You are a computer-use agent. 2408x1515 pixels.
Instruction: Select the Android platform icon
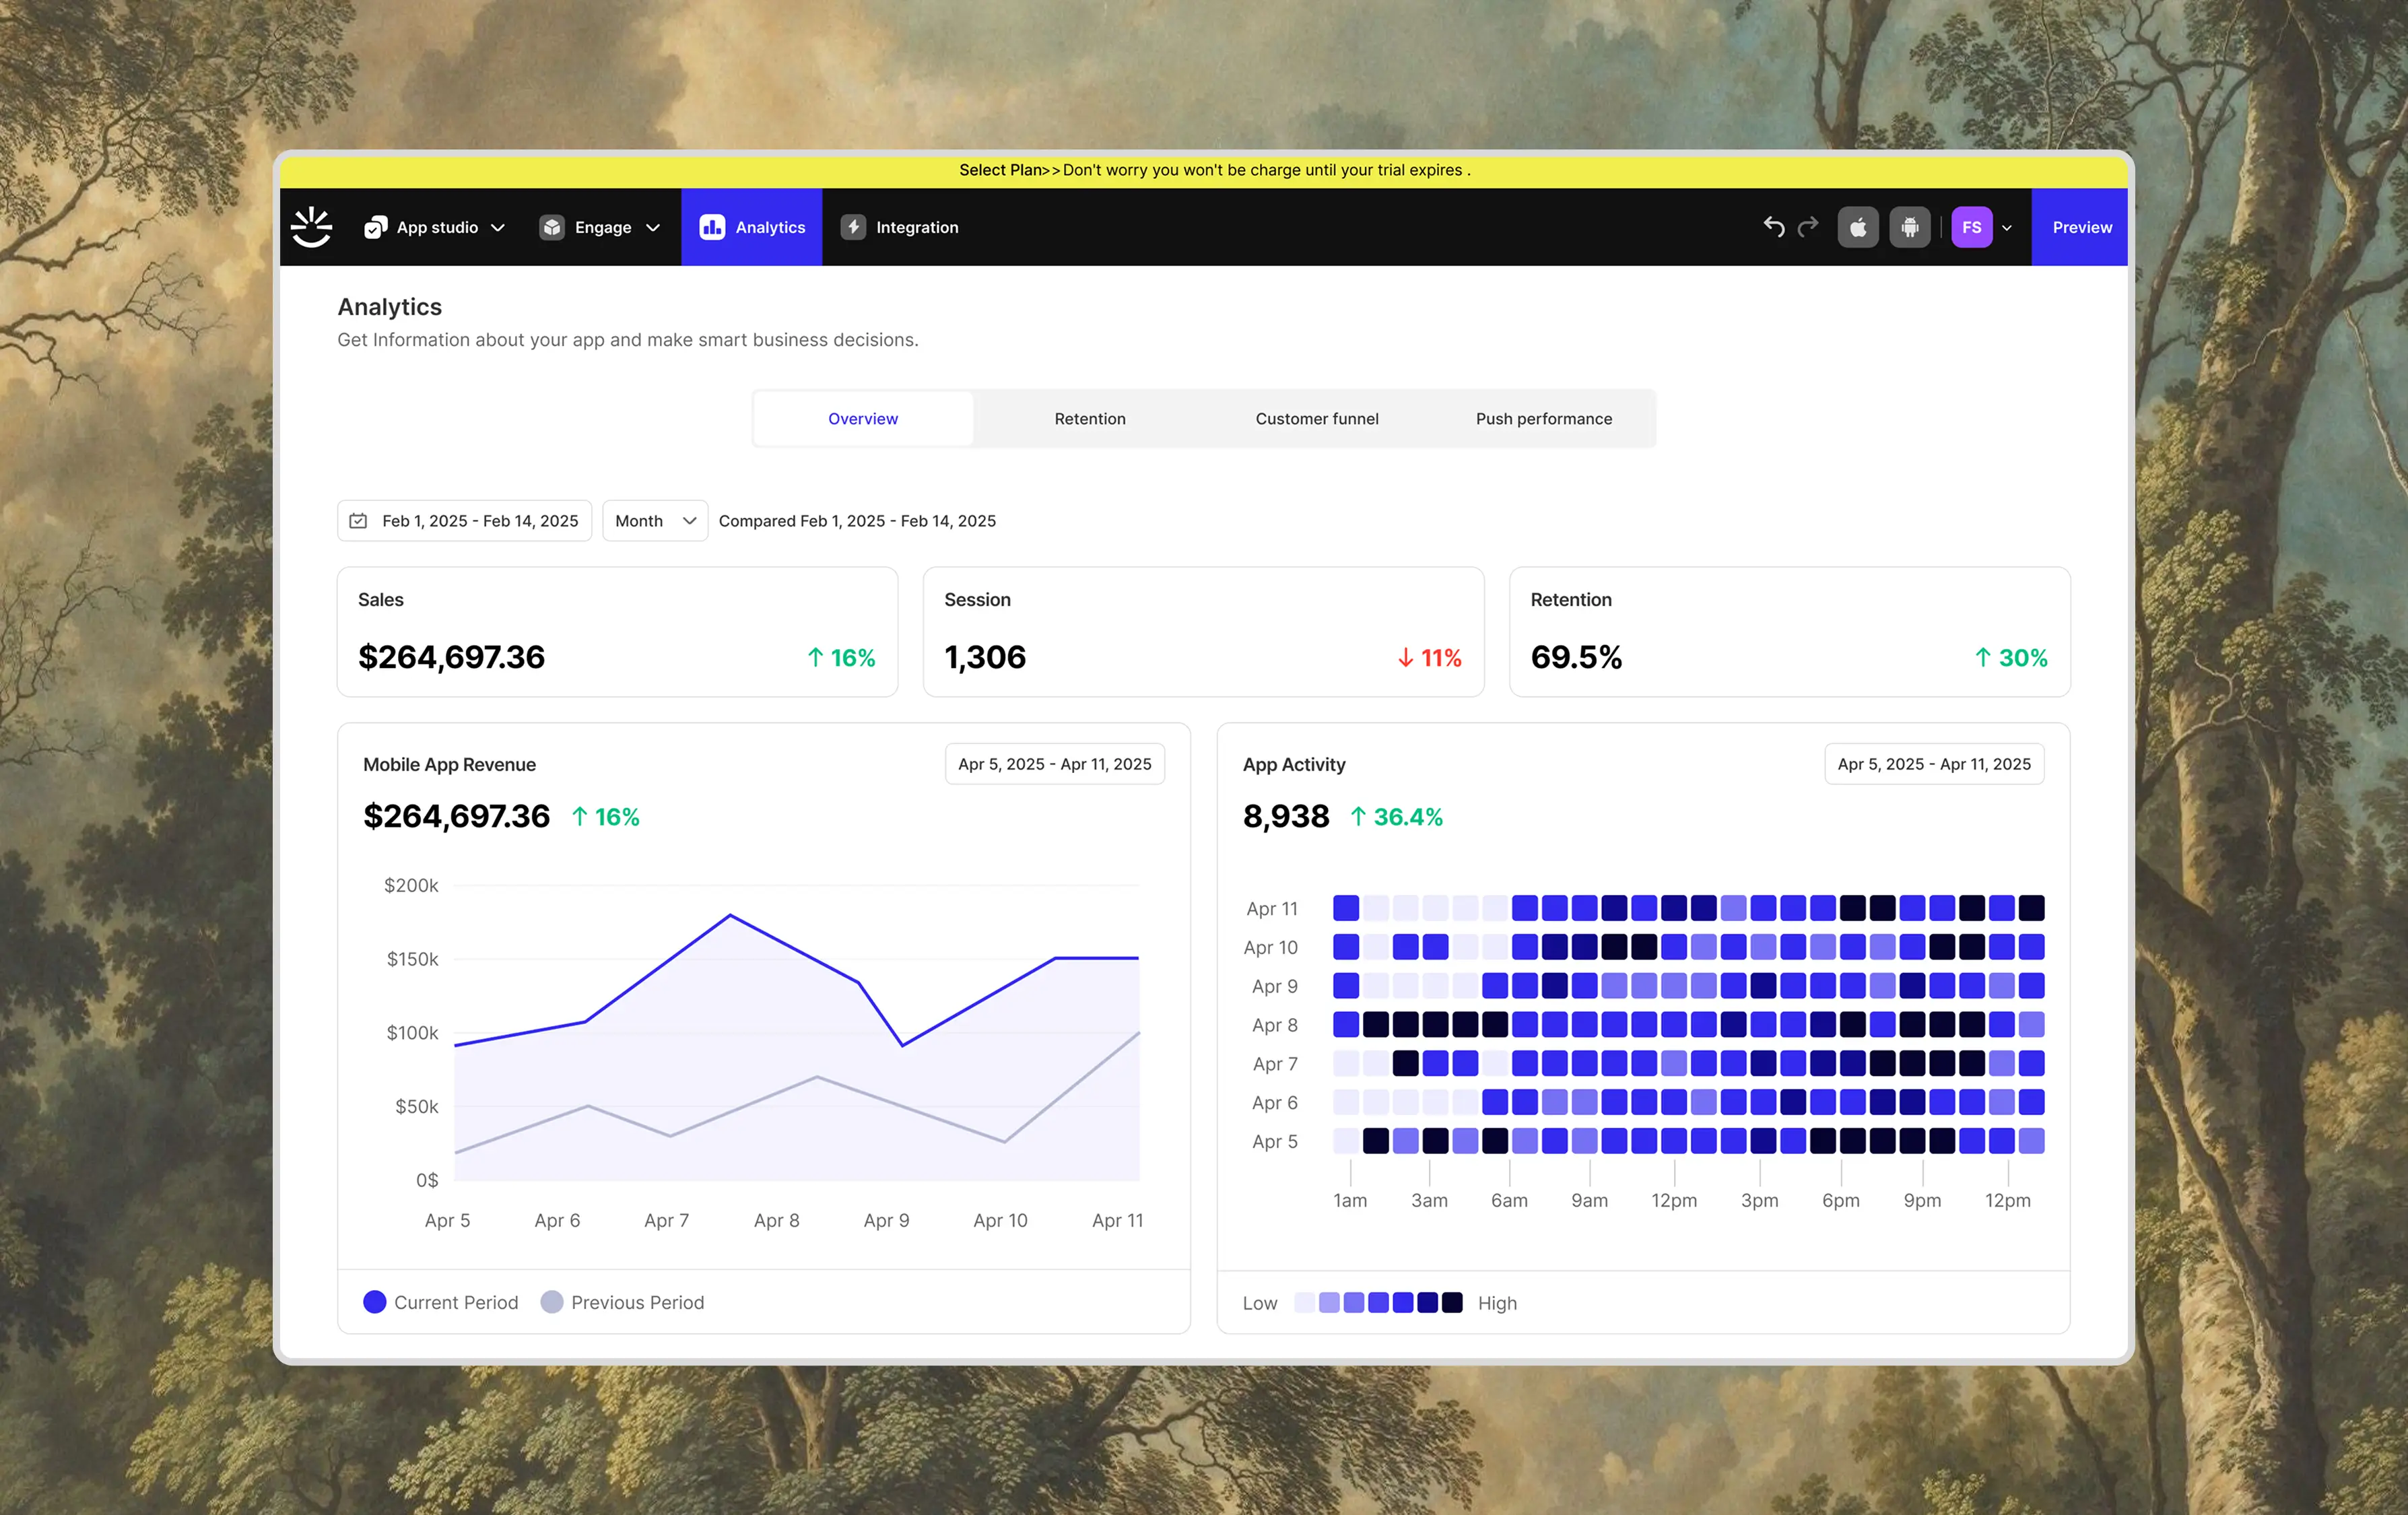pyautogui.click(x=1909, y=227)
